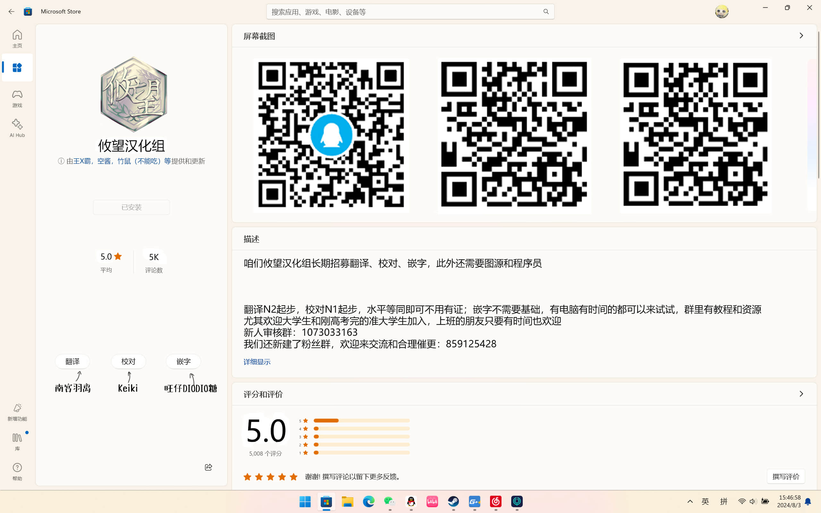Click the 撰写评价 write-review button
The image size is (821, 513).
click(x=785, y=476)
